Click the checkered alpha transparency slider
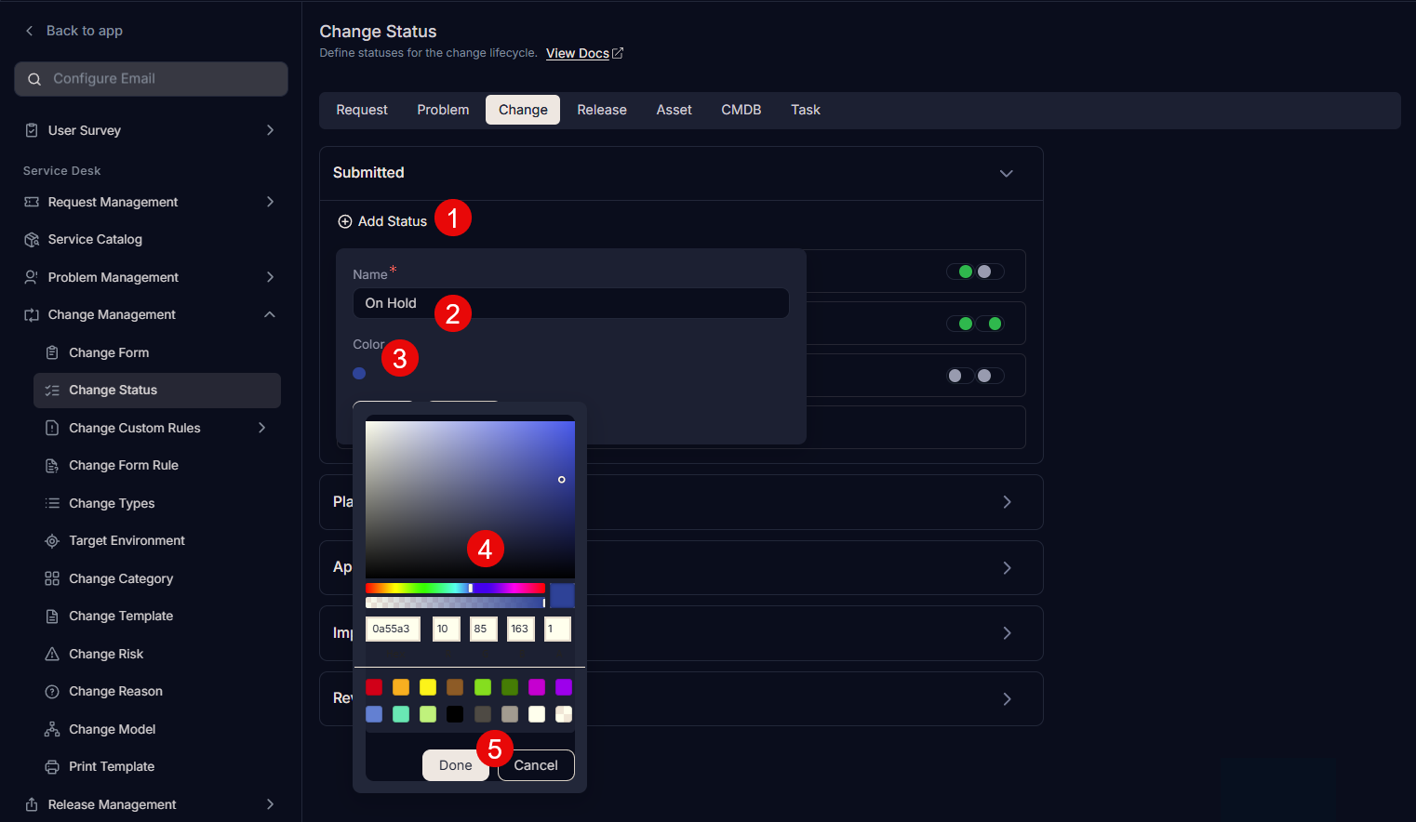This screenshot has width=1416, height=822. click(x=455, y=603)
